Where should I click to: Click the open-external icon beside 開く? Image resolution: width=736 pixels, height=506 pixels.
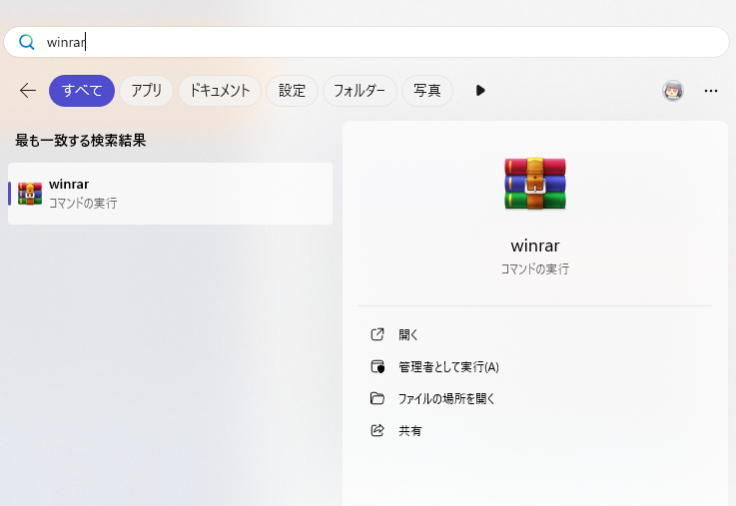[x=377, y=334]
